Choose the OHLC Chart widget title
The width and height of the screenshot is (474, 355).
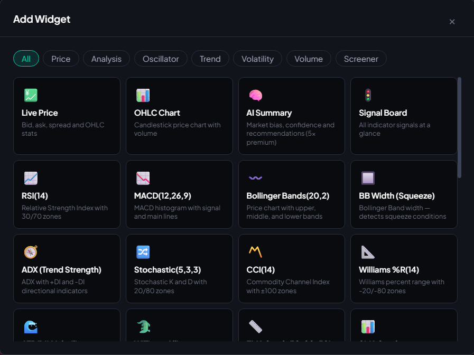157,113
